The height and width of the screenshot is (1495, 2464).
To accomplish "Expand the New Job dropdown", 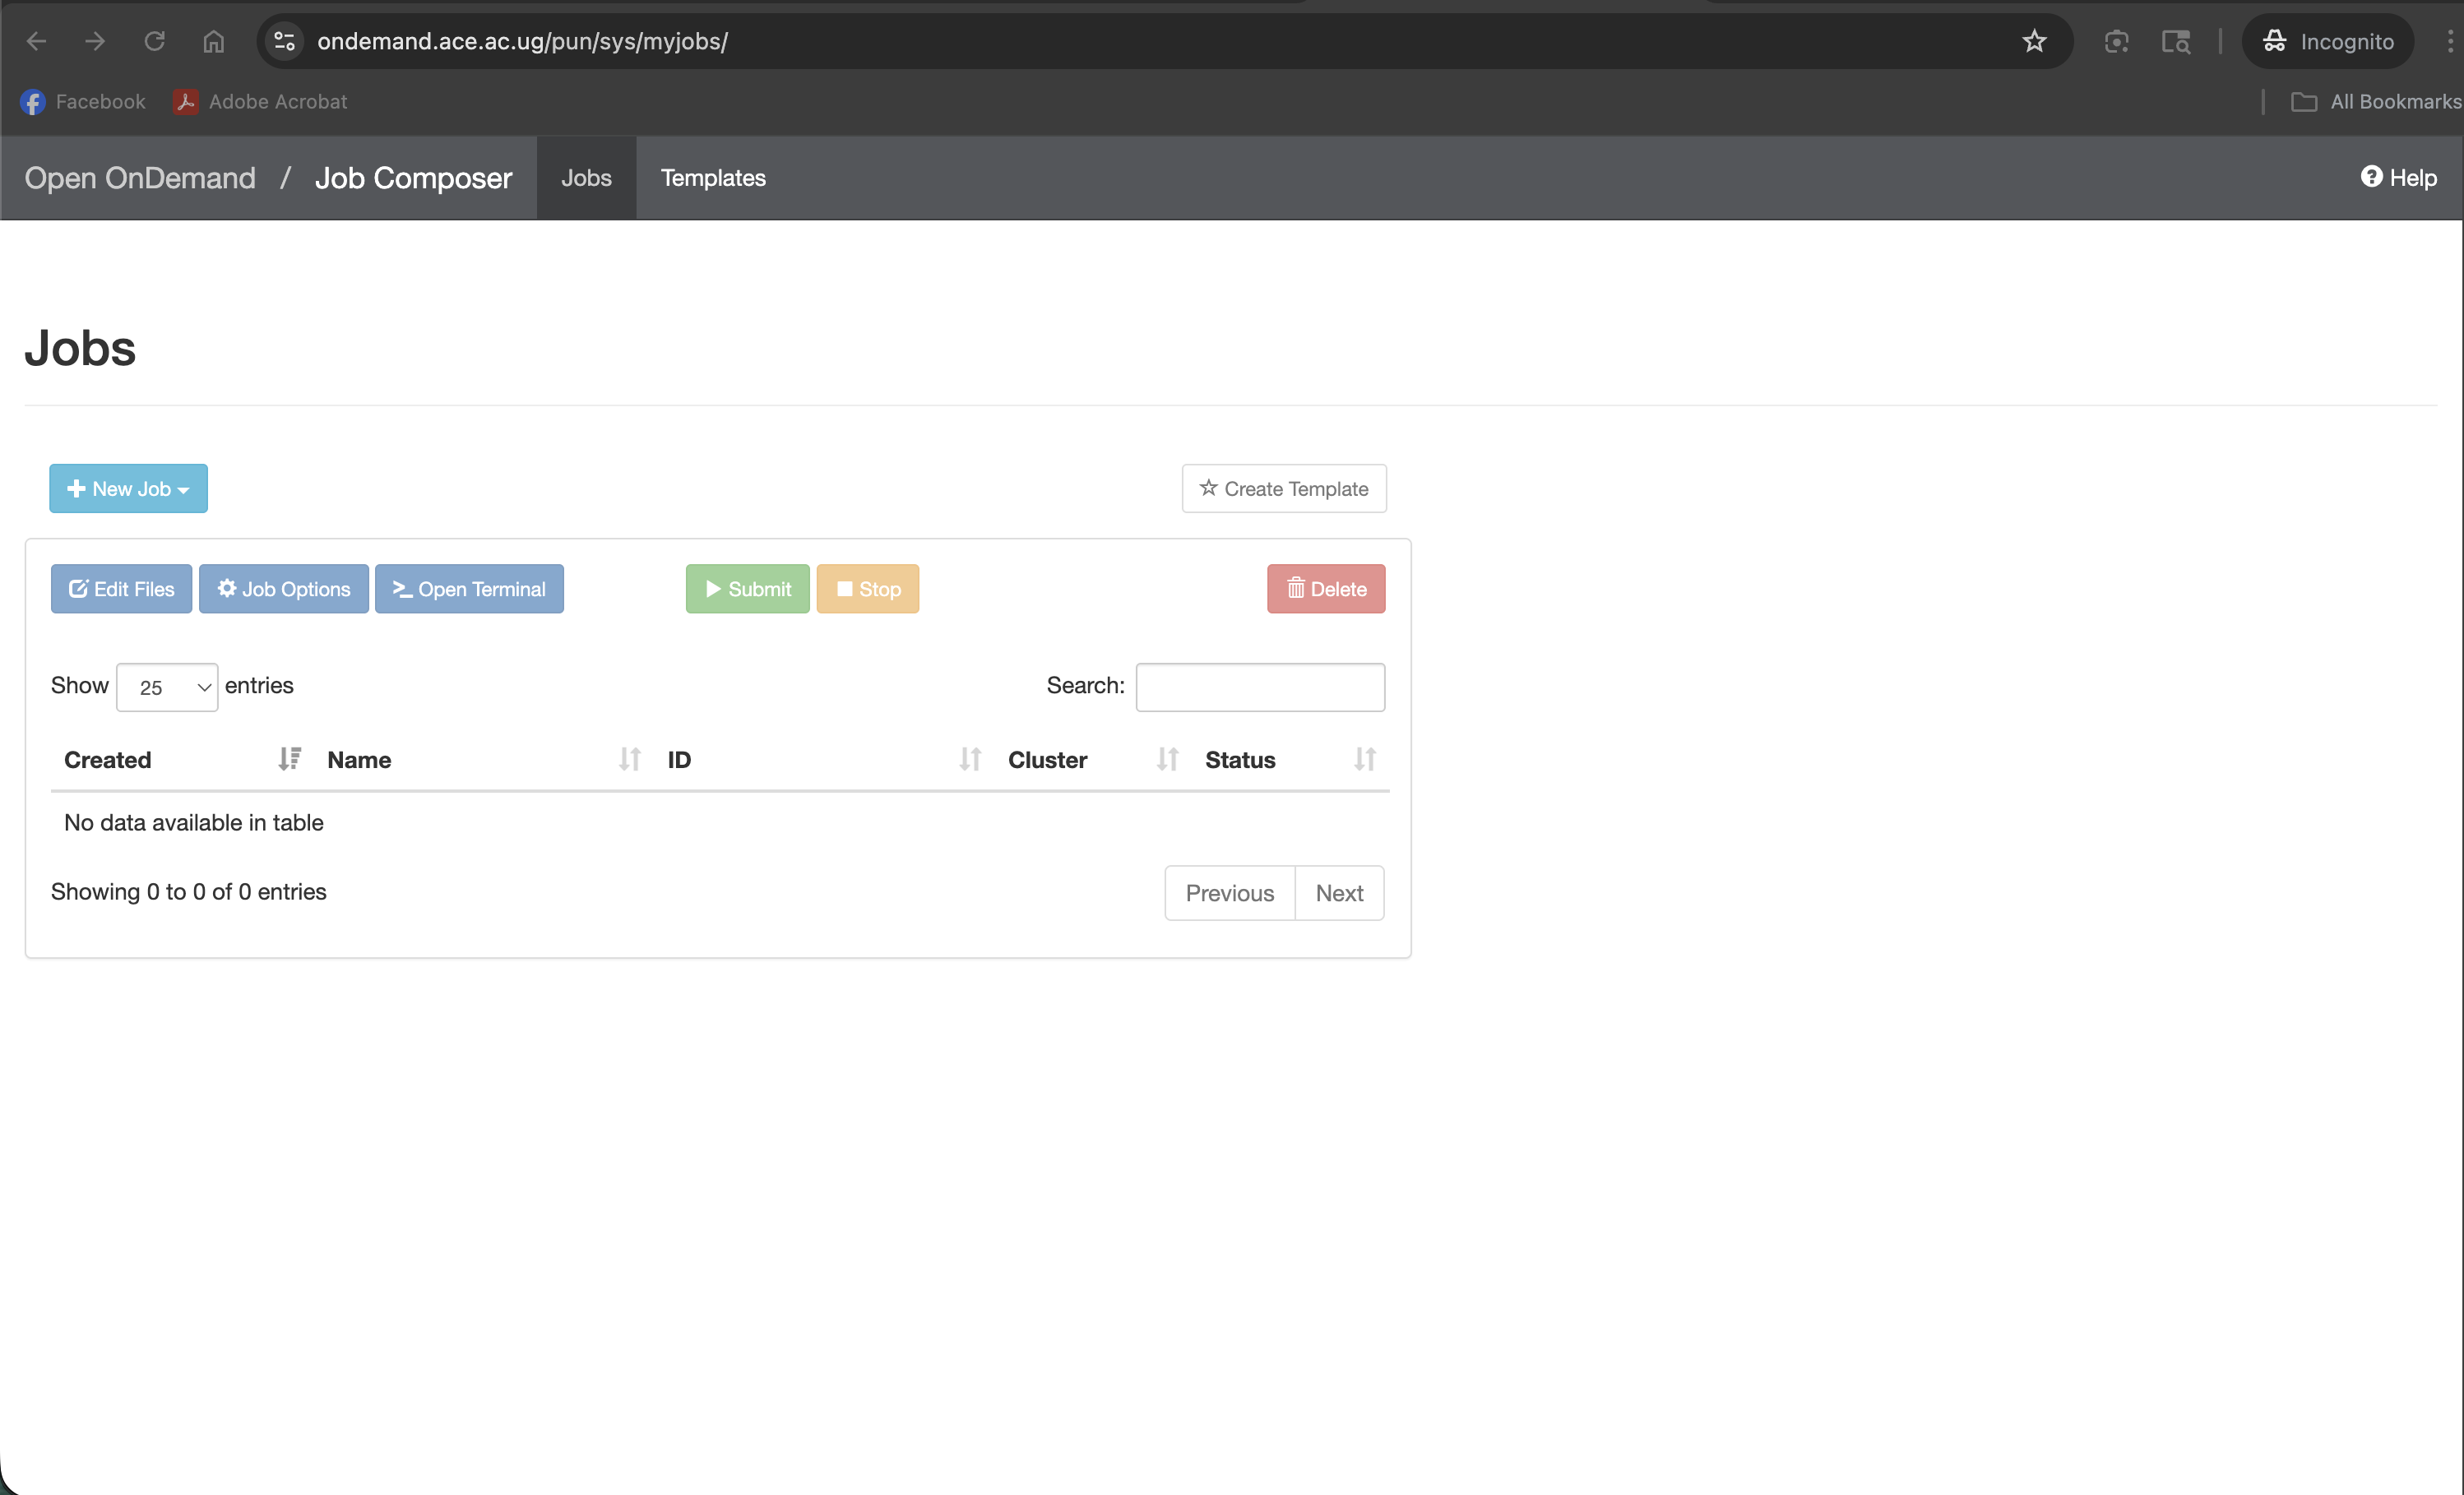I will pyautogui.click(x=128, y=489).
